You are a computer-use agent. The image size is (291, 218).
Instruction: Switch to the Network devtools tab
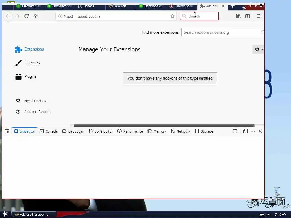tap(180, 131)
